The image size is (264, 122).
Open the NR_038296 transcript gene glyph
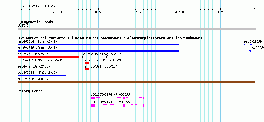(x=117, y=98)
